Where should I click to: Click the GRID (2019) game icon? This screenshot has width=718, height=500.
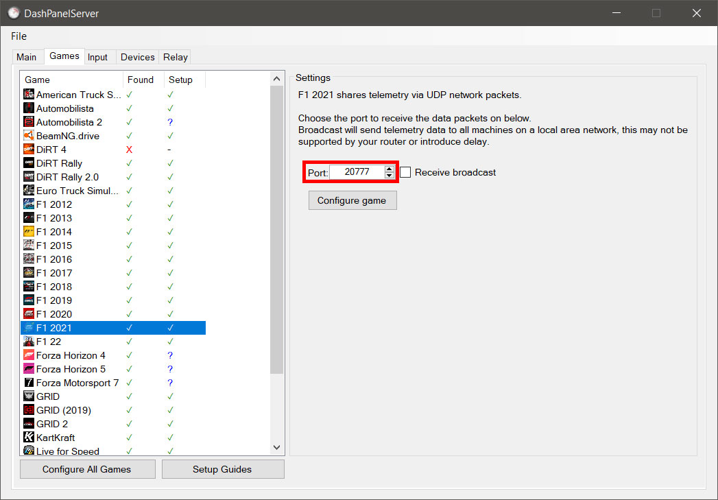pos(29,410)
